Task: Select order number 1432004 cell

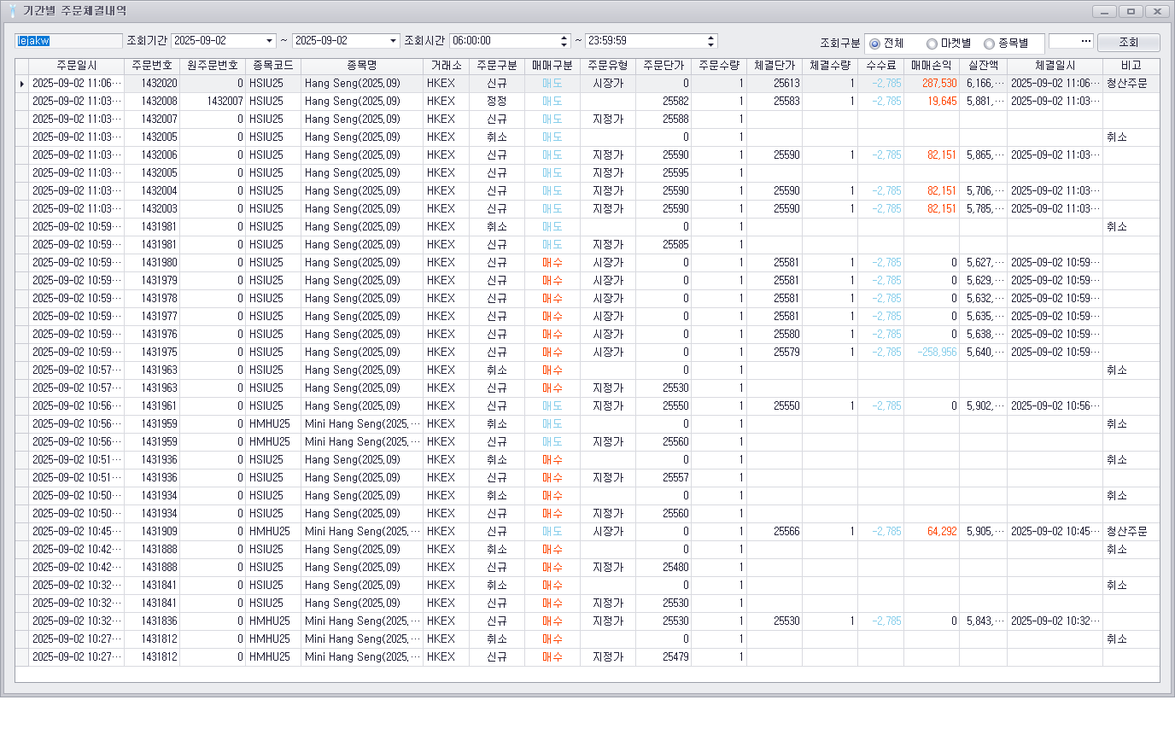Action: 152,191
